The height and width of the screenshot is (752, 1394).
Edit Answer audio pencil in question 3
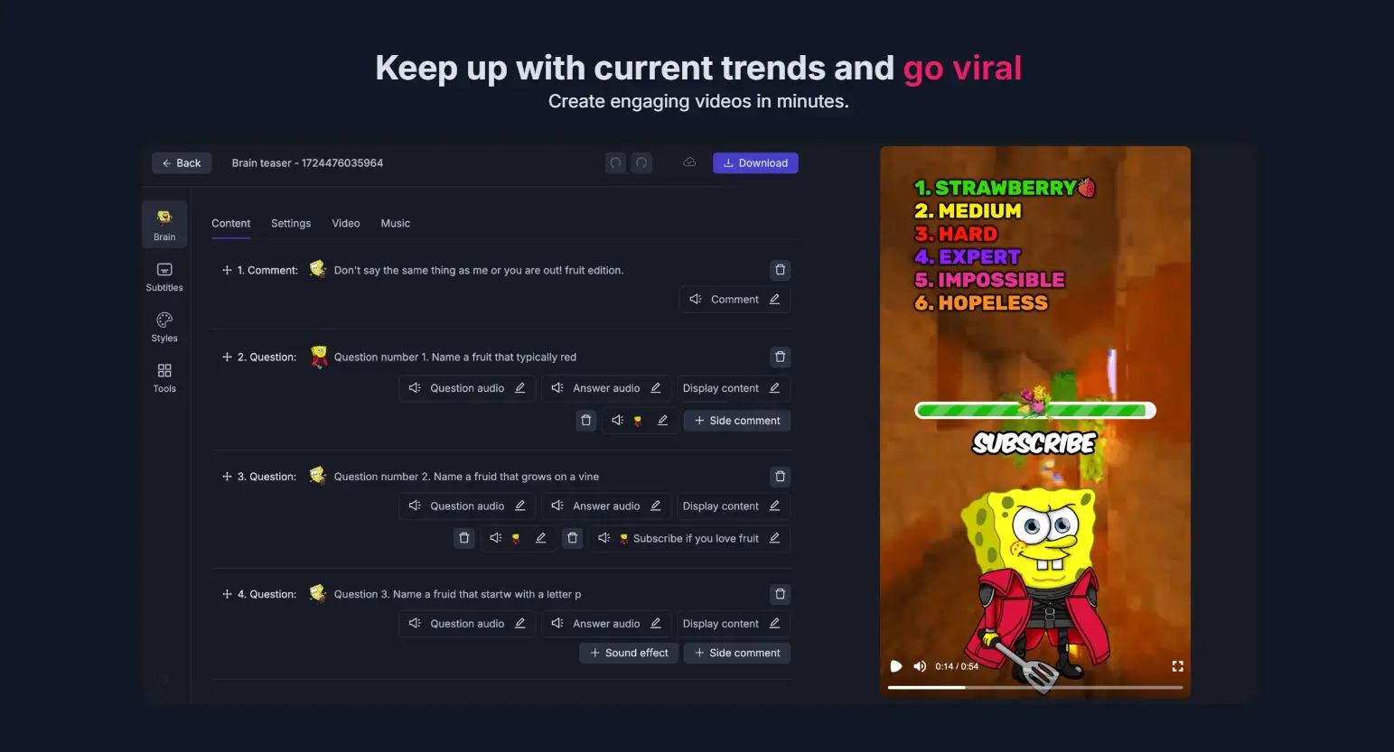(656, 506)
